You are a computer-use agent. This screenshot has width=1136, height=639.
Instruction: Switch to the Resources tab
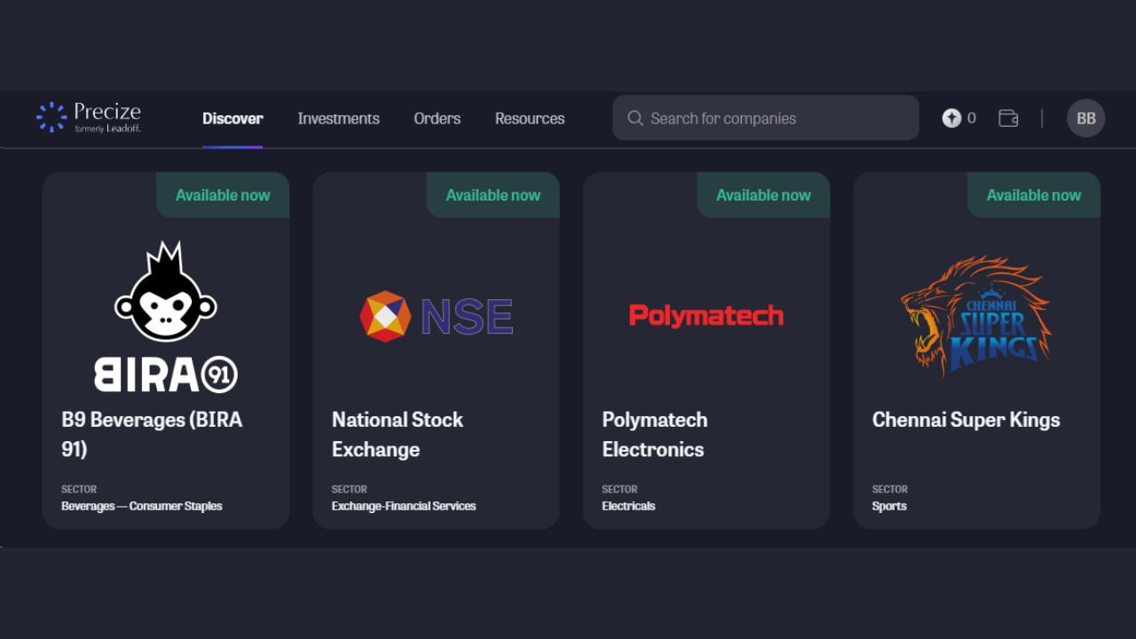coord(530,118)
